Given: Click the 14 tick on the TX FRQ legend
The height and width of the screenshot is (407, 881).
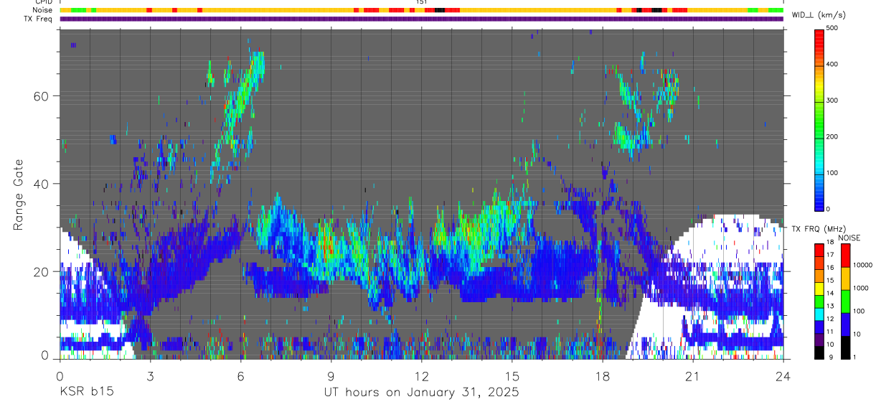Looking at the screenshot, I should [829, 293].
